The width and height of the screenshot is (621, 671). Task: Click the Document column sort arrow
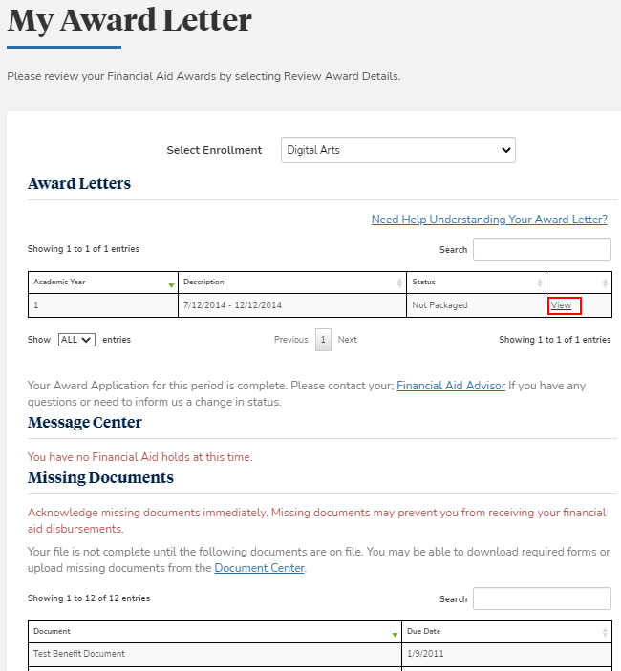[395, 633]
